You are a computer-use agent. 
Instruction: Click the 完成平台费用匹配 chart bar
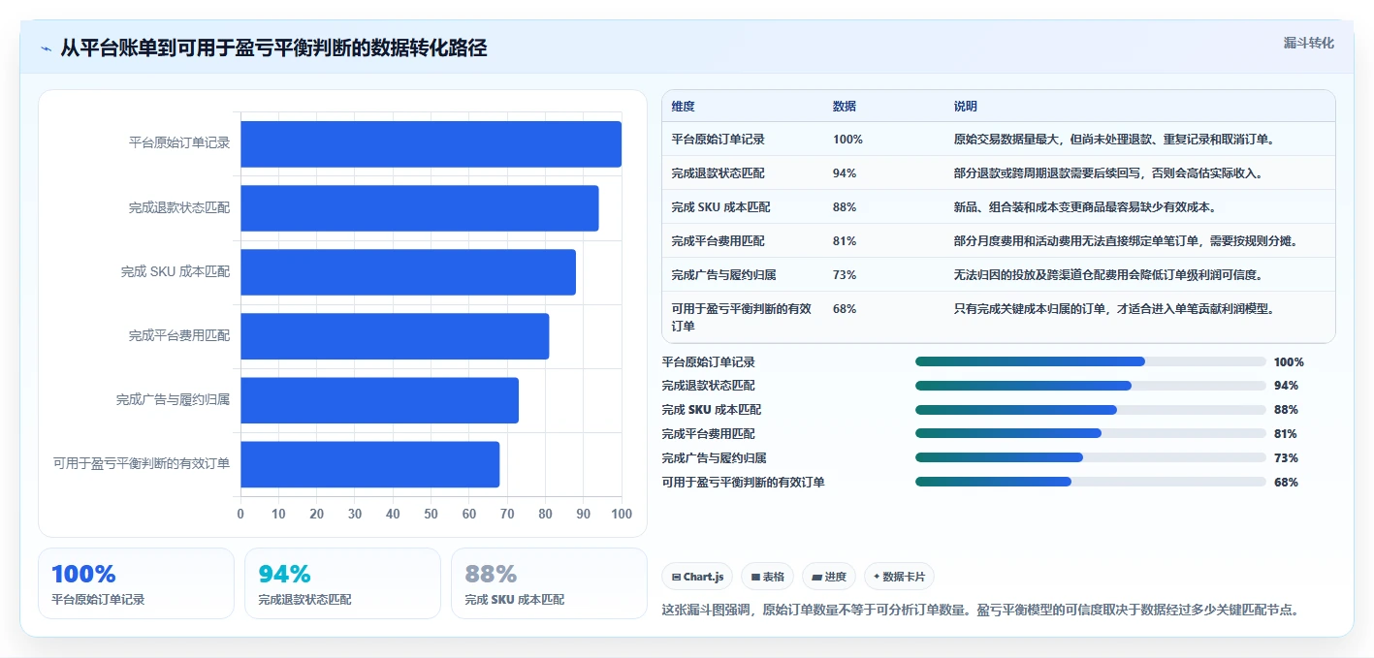(x=395, y=336)
